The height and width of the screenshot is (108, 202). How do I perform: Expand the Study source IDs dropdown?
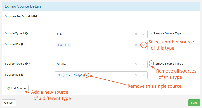144,75
